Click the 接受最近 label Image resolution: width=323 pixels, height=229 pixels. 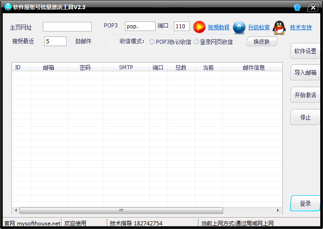pyautogui.click(x=23, y=42)
